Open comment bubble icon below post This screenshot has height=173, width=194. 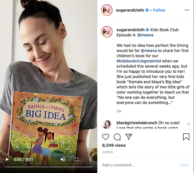click(x=117, y=137)
